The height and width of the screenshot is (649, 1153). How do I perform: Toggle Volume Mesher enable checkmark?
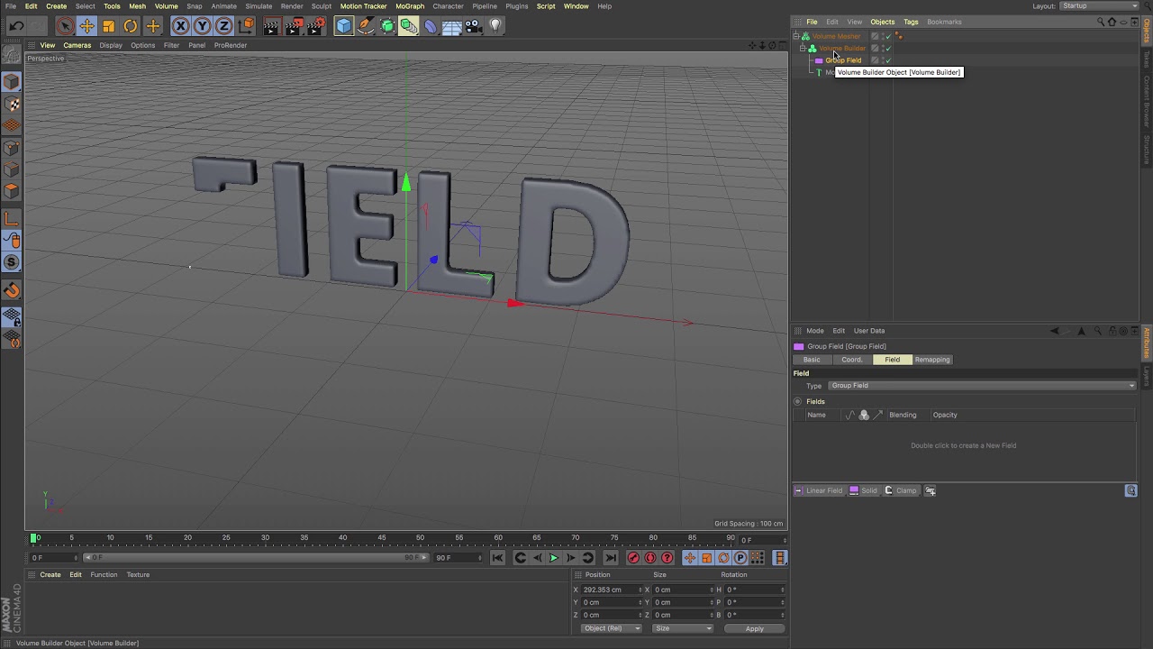(888, 36)
